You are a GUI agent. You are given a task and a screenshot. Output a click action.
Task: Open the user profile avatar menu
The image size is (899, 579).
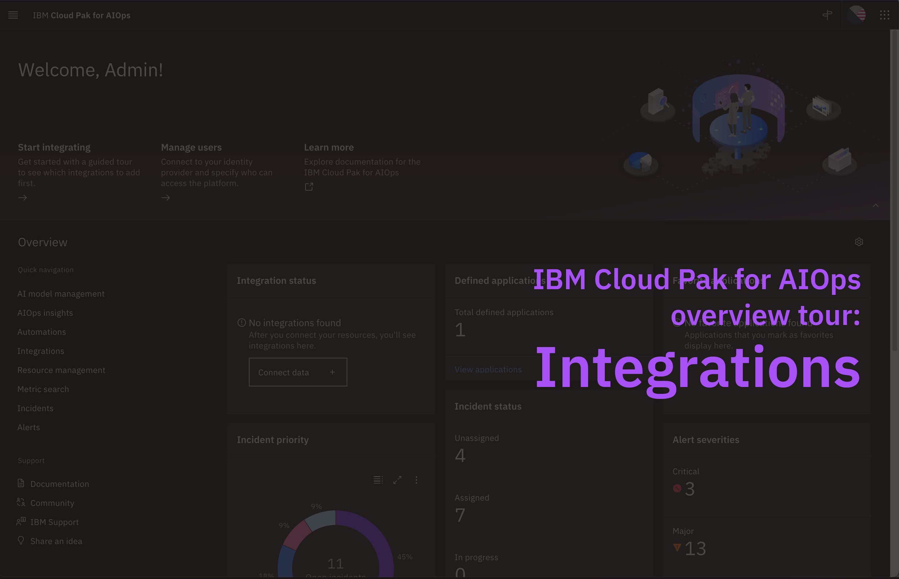click(857, 15)
